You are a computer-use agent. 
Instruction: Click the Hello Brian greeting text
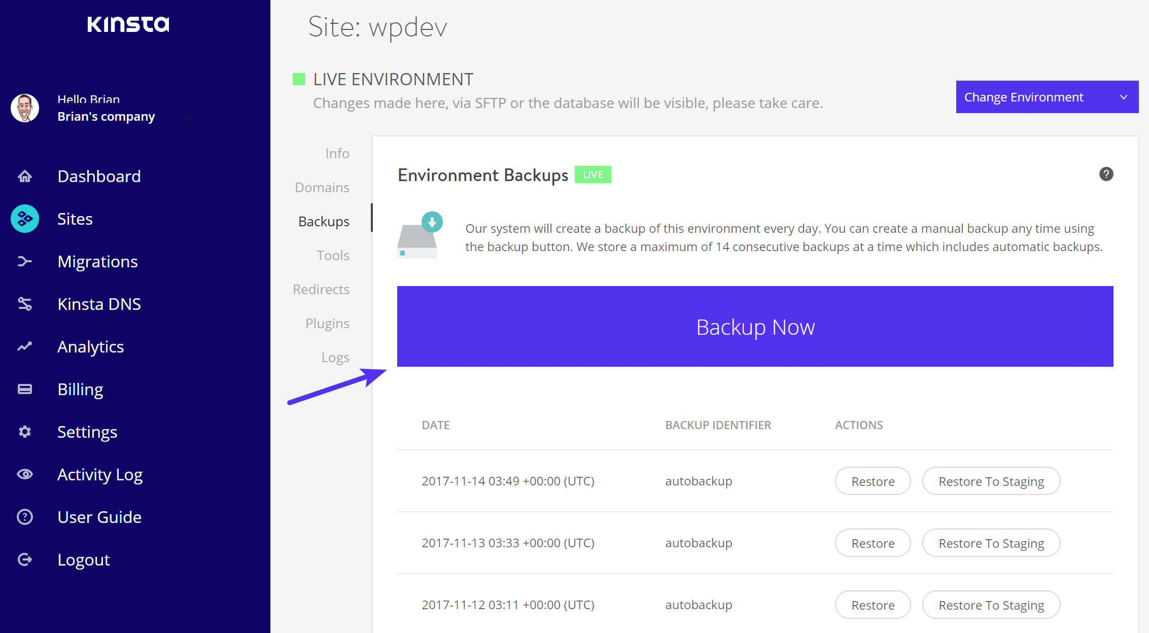point(89,99)
